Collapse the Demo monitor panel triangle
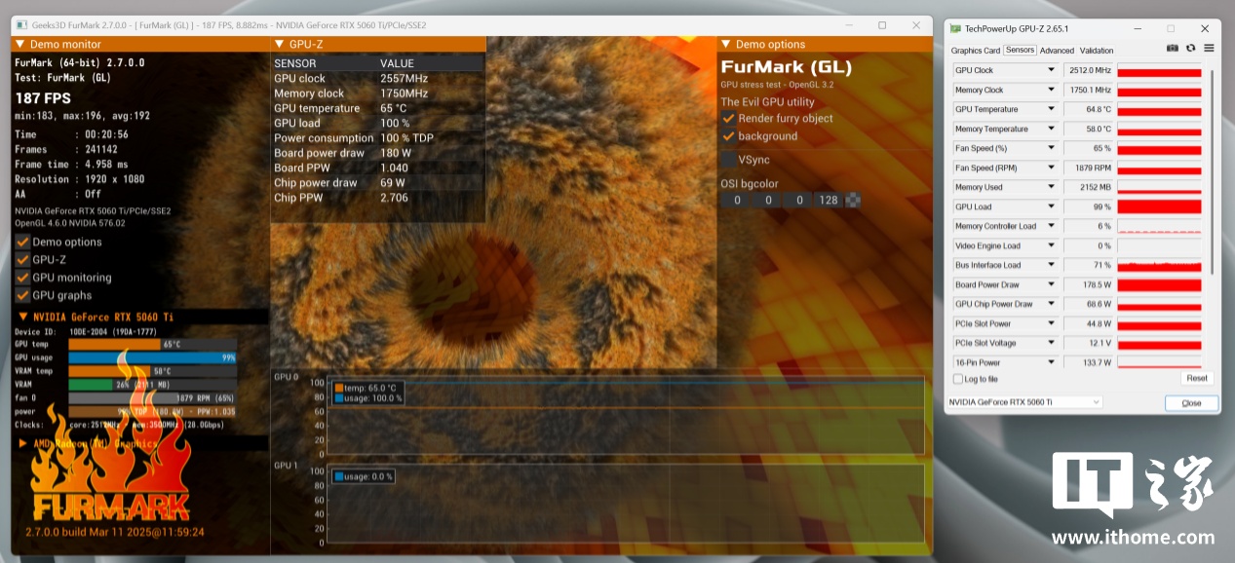Viewport: 1235px width, 563px height. [19, 45]
